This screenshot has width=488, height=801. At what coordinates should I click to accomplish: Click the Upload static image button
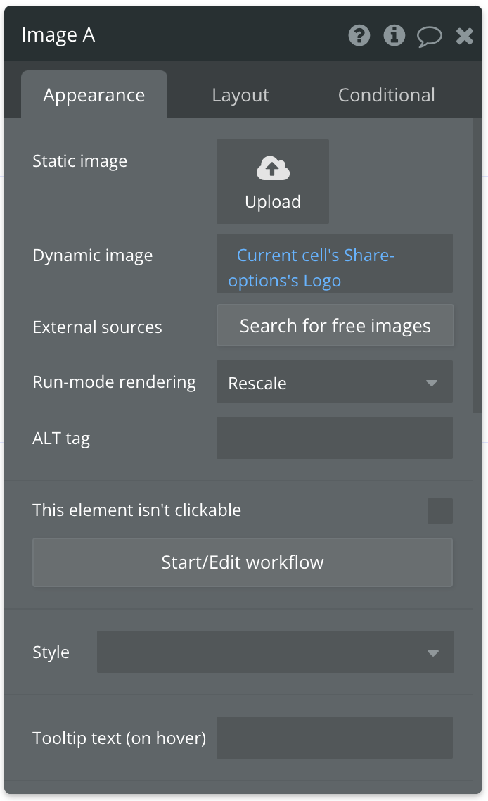[273, 182]
